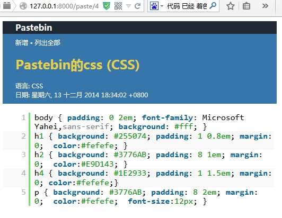Click the color value #E9D143
This screenshot has width=282, height=218.
pos(98,164)
